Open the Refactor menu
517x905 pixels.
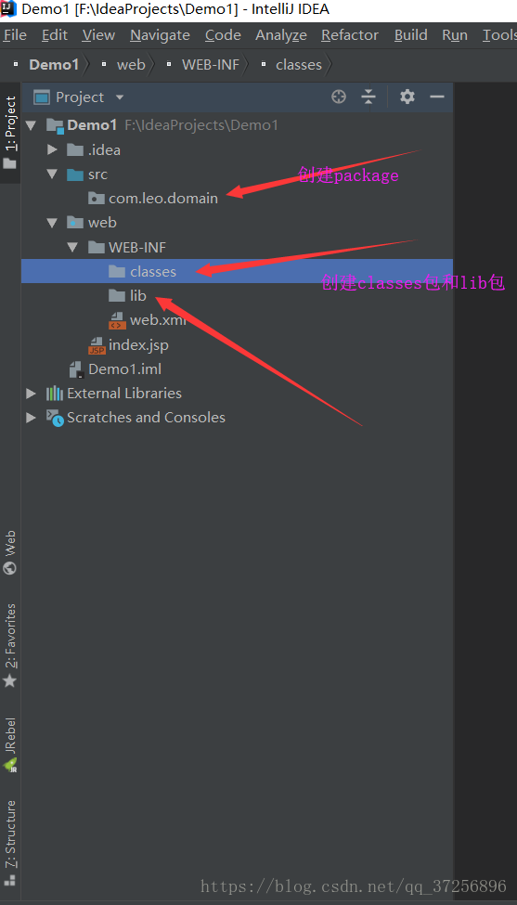(x=350, y=35)
